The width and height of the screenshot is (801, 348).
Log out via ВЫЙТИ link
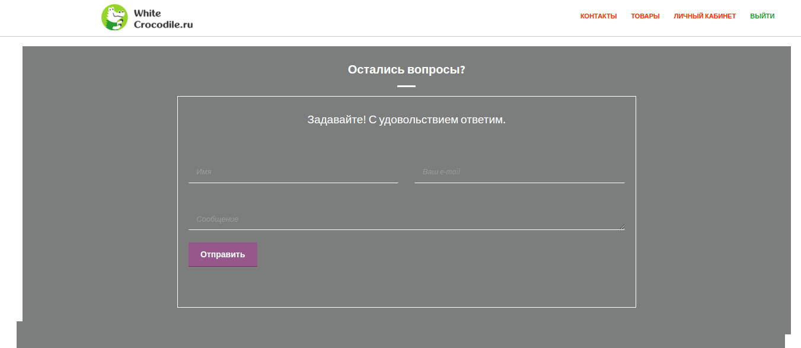coord(762,16)
